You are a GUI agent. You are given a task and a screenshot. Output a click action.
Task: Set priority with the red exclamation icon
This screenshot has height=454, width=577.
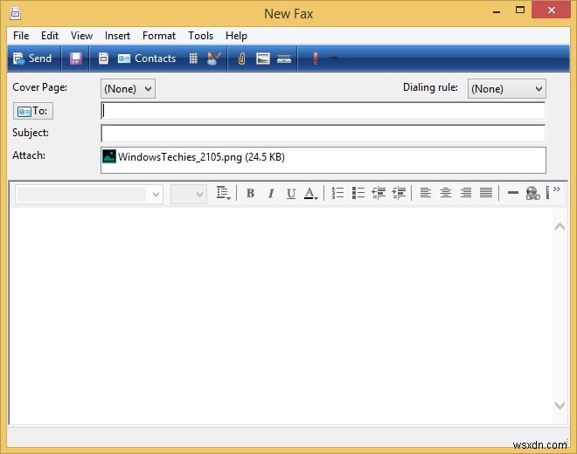(x=316, y=58)
